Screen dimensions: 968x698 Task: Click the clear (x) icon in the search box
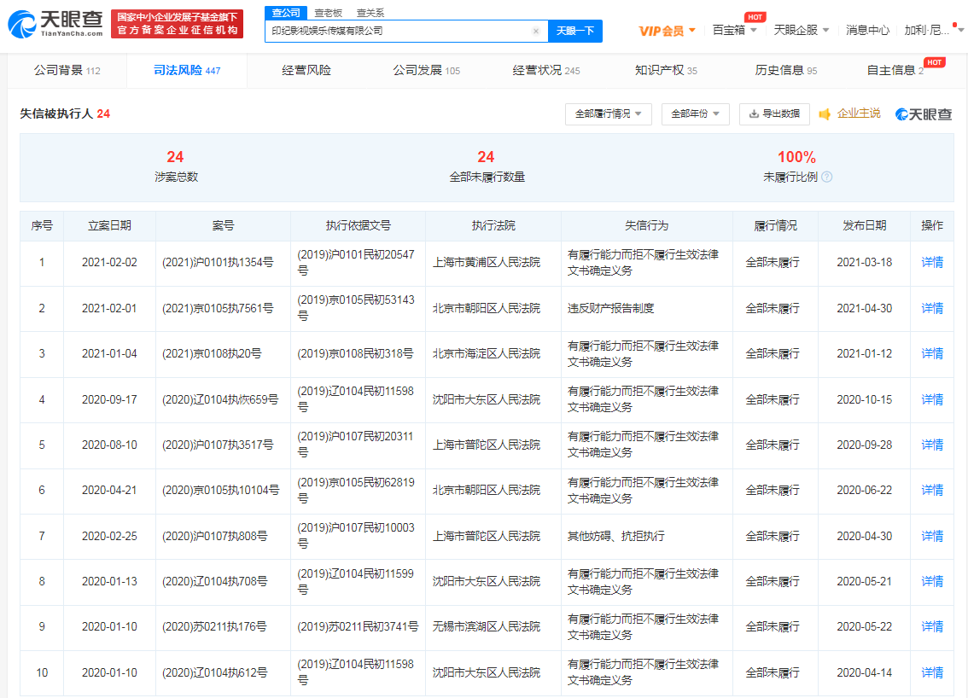(535, 31)
